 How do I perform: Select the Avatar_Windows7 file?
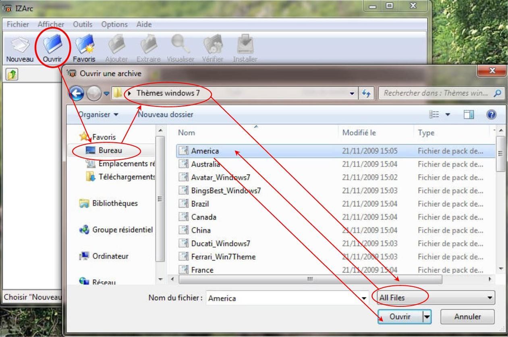click(x=336, y=177)
